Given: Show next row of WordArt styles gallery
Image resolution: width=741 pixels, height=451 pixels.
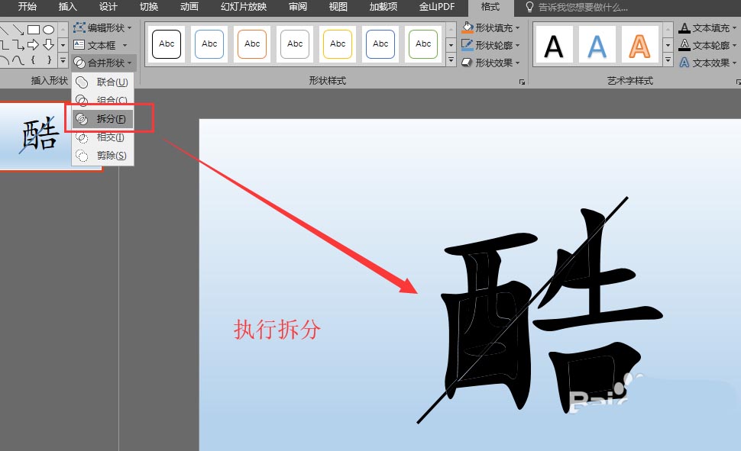Looking at the screenshot, I should [668, 45].
